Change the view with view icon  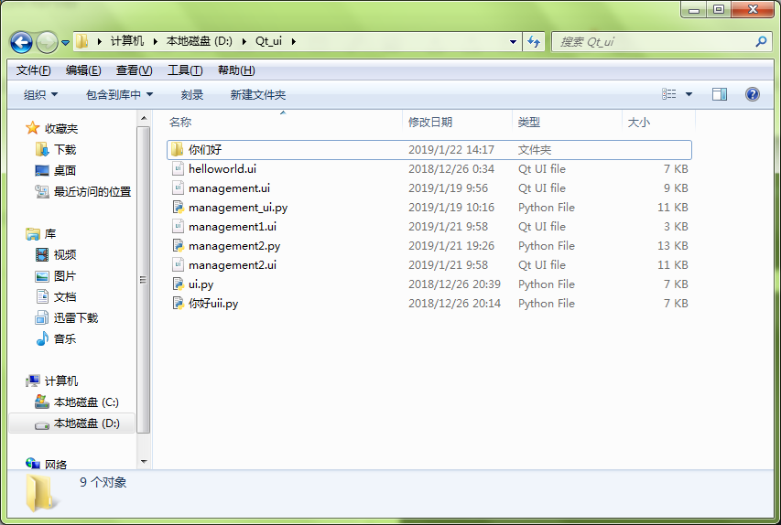669,94
